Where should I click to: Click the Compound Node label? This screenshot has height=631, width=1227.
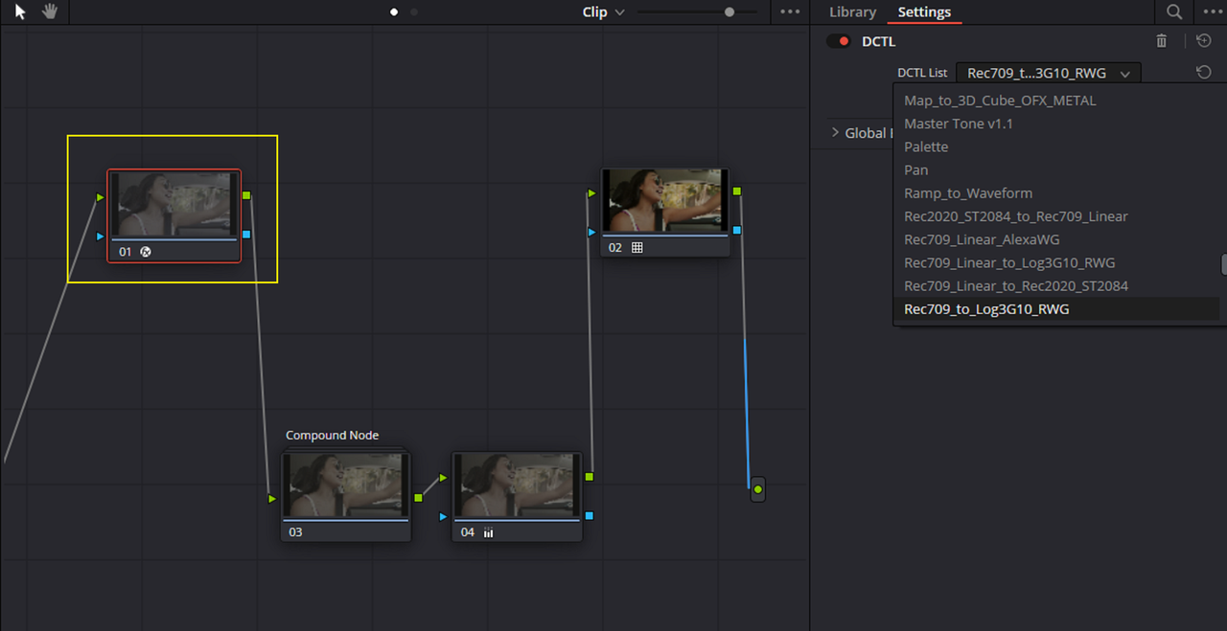coord(332,436)
